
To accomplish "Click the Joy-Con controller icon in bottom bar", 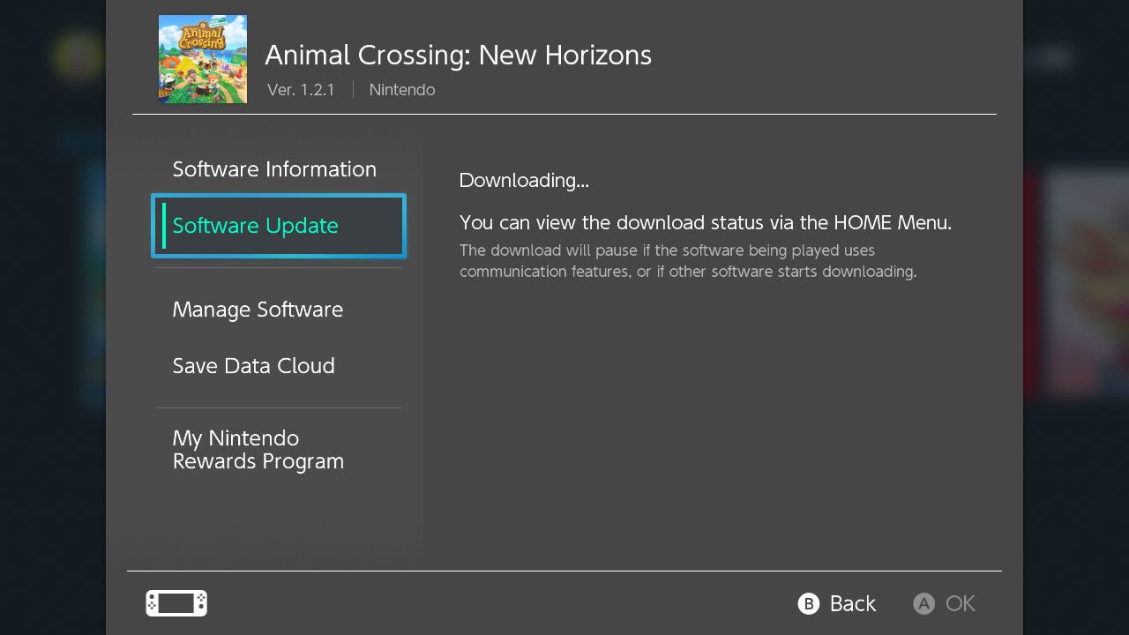I will pos(176,603).
